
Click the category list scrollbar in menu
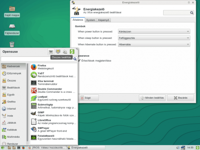click(28, 102)
